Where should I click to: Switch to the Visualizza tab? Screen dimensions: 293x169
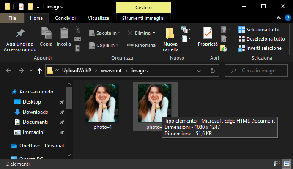(98, 18)
